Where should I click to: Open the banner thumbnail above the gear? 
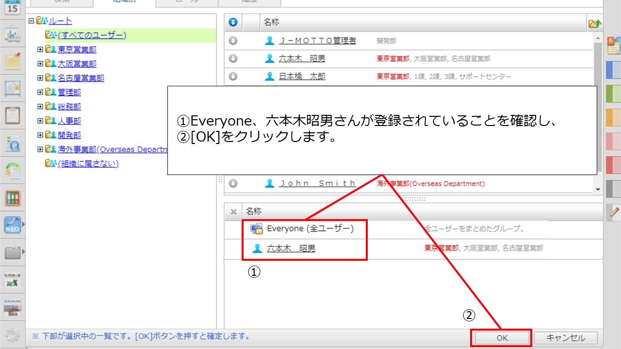(12, 306)
